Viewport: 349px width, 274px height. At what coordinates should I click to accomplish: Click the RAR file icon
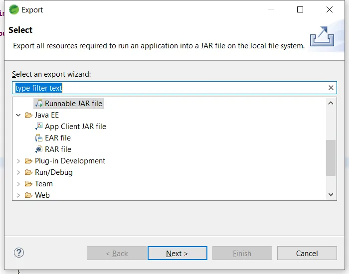pyautogui.click(x=39, y=149)
